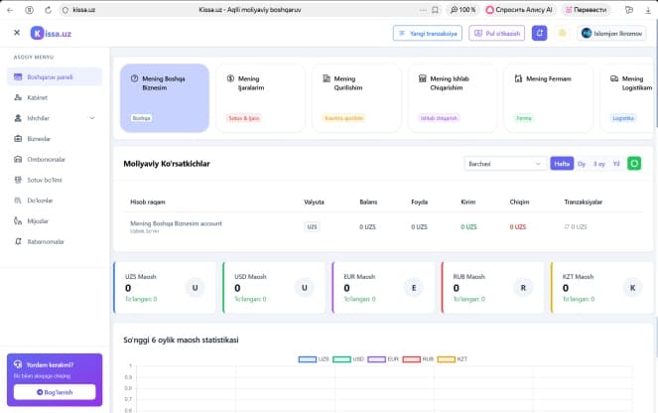Toggle RUB series in chart legend
Image resolution: width=658 pixels, height=413 pixels.
tap(418, 359)
